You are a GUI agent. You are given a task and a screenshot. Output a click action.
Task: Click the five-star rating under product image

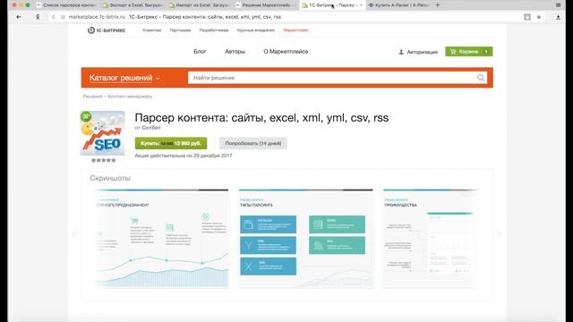104,160
